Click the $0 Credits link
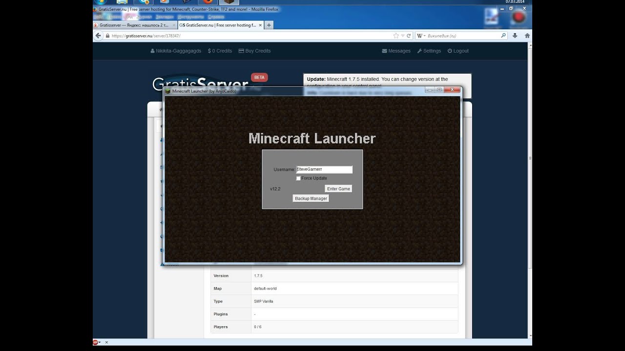 [220, 51]
